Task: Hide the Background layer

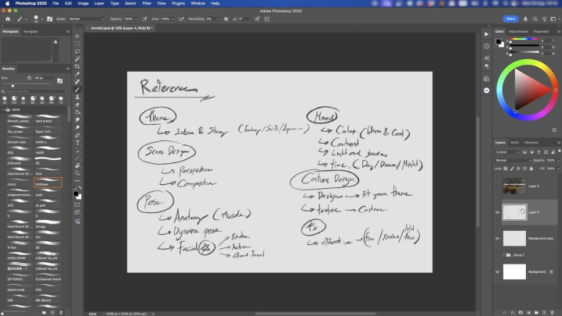Action: [497, 272]
